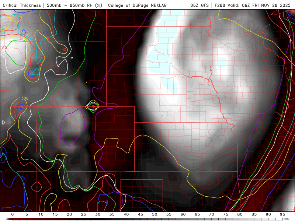Choose the "75" color scale label
This screenshot has width=295, height=221.
point(226,214)
